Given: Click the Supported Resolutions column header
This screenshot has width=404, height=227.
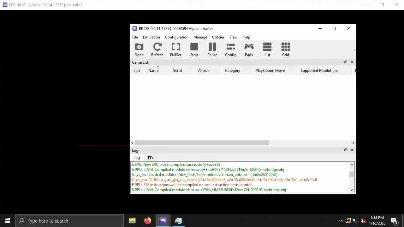Looking at the screenshot, I should (x=325, y=70).
